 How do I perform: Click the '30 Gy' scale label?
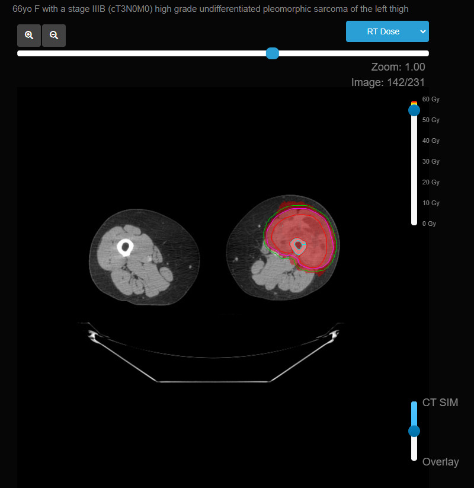[431, 161]
